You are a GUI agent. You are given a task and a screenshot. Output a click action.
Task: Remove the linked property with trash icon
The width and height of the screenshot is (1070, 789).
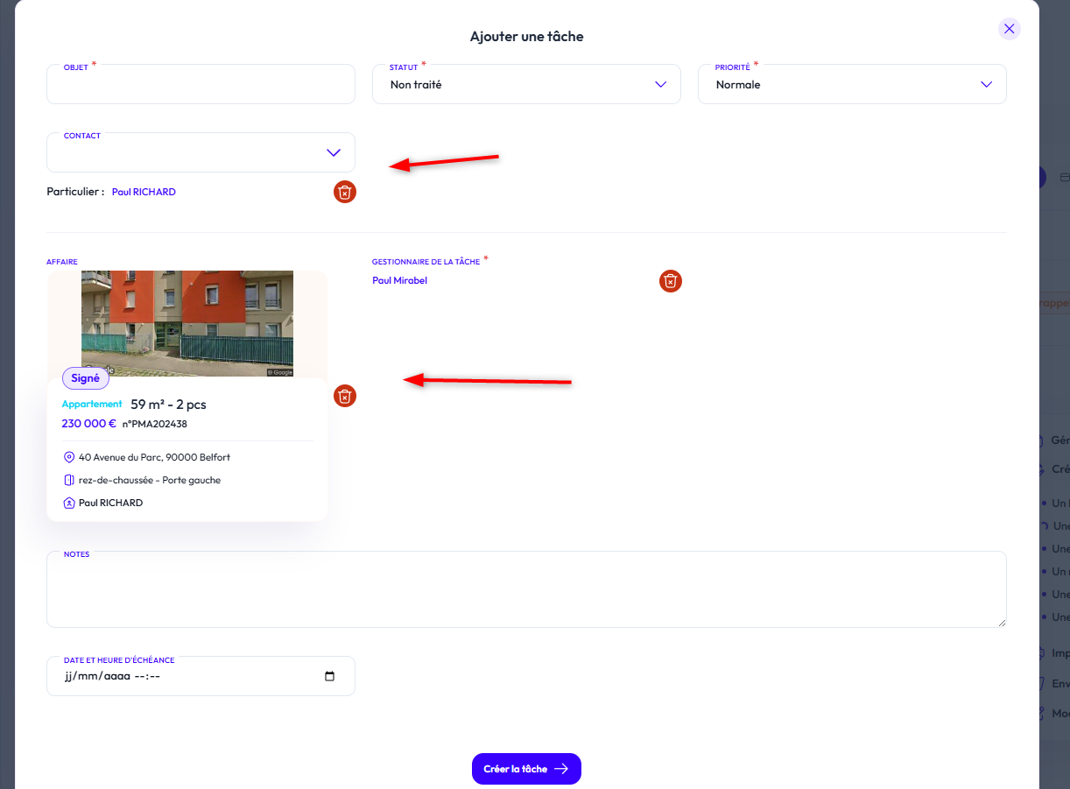(345, 396)
